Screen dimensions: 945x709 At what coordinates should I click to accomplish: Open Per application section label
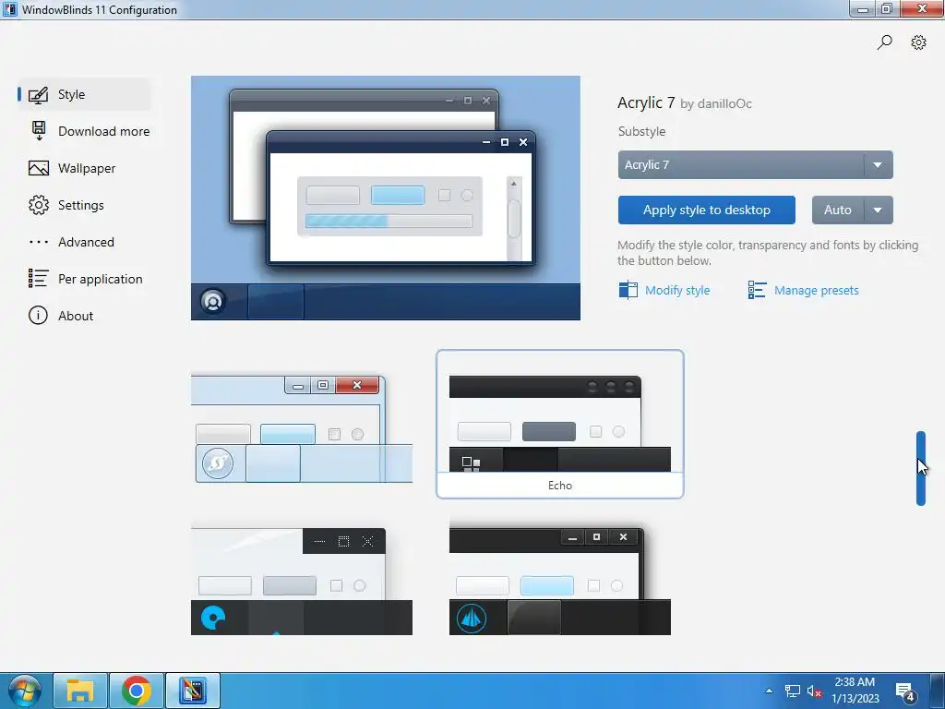[100, 279]
